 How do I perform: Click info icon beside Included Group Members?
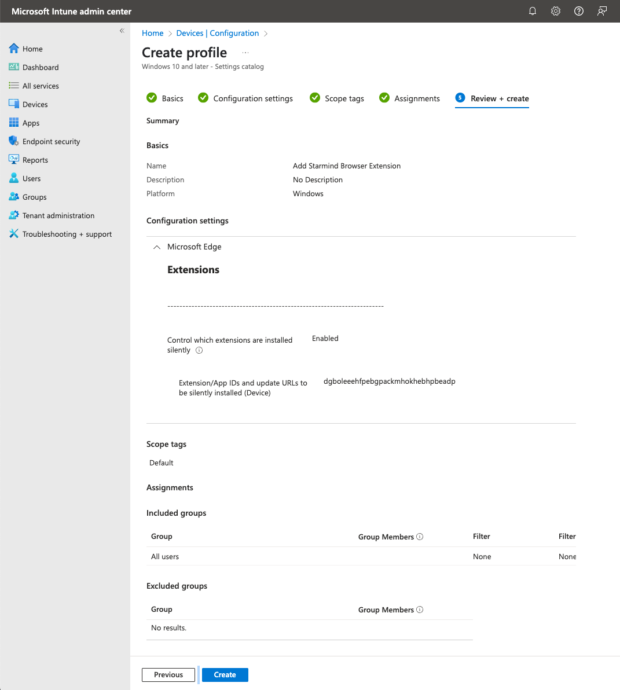(x=420, y=537)
